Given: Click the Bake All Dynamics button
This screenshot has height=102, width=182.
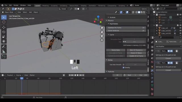Looking at the screenshot, I should (136, 50).
